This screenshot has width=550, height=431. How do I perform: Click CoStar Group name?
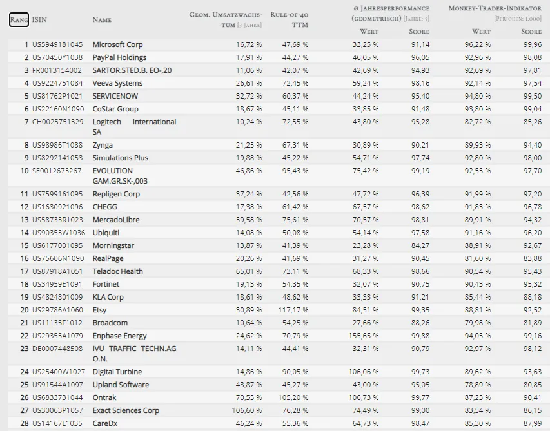click(115, 109)
